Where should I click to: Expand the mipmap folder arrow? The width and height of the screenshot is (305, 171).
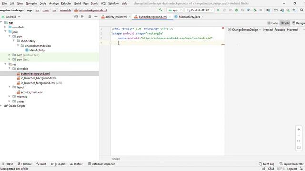pyautogui.click(x=10, y=96)
